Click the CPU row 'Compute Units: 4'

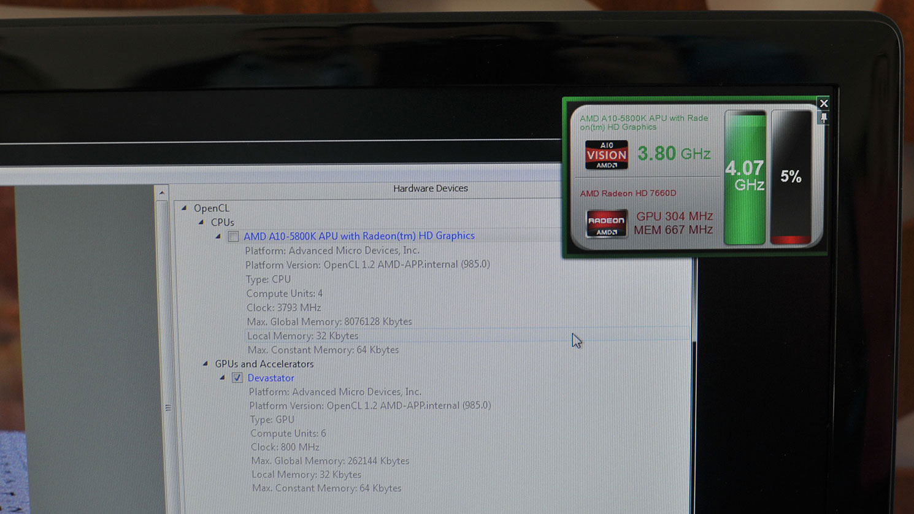click(x=284, y=293)
